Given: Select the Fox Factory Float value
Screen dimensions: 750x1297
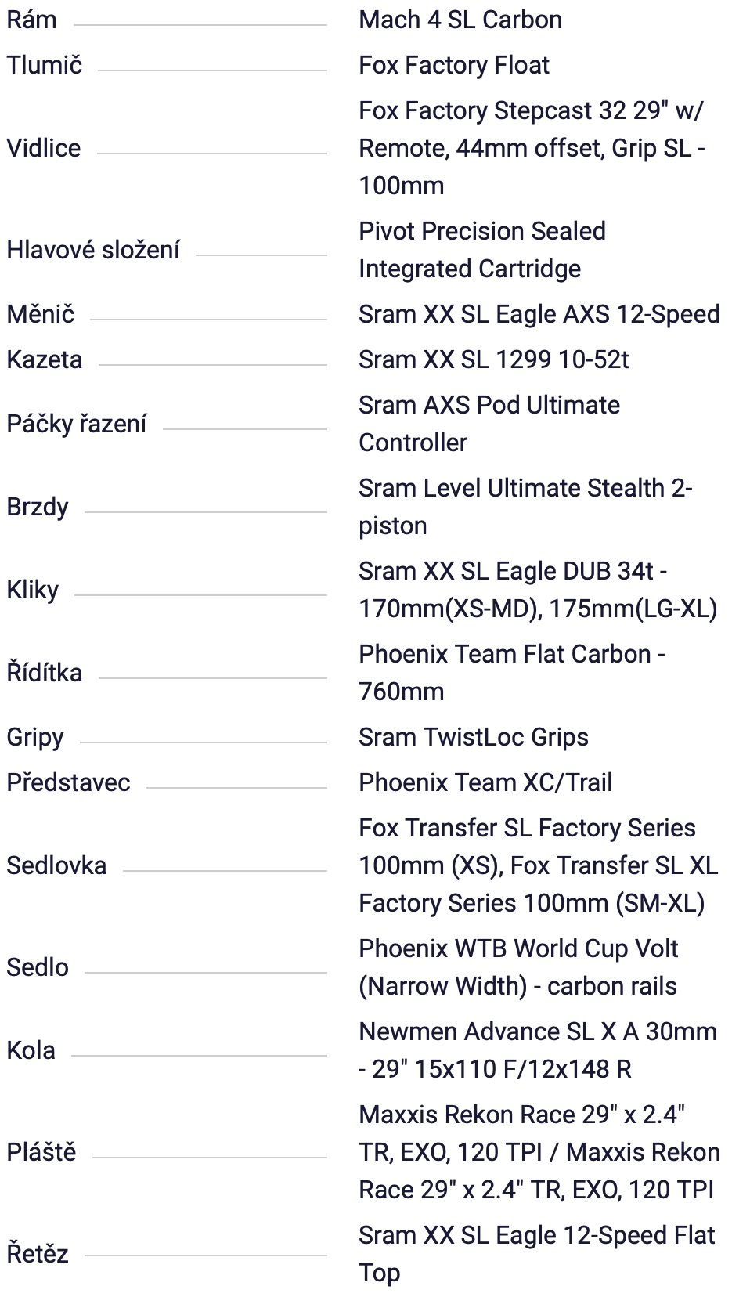Looking at the screenshot, I should (x=453, y=65).
